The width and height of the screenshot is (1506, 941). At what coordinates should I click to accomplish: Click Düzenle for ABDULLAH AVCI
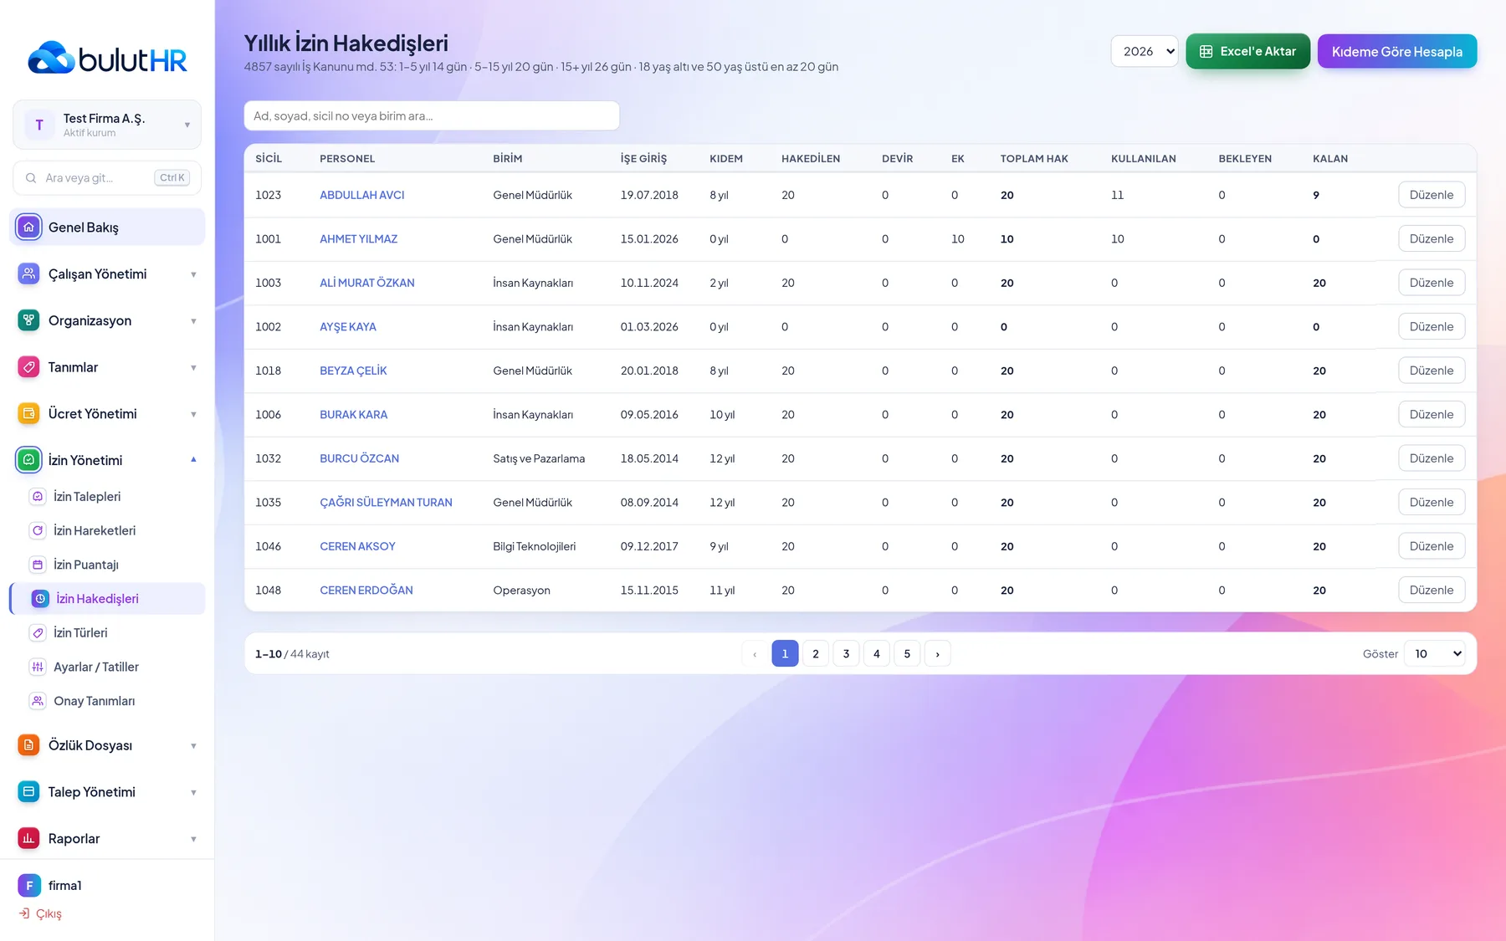tap(1432, 195)
